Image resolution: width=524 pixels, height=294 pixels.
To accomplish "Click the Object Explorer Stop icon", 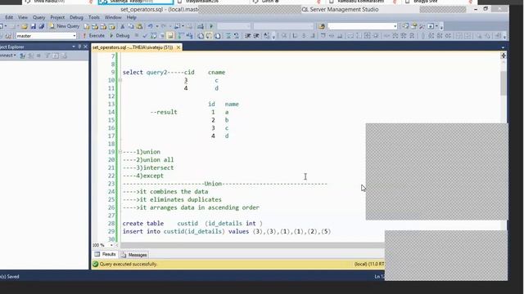I will (38, 56).
